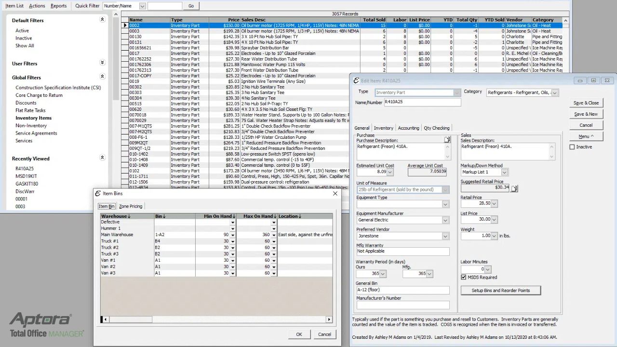Click the scroll-left arrow in Item Bins grid
The image size is (617, 347).
point(105,319)
